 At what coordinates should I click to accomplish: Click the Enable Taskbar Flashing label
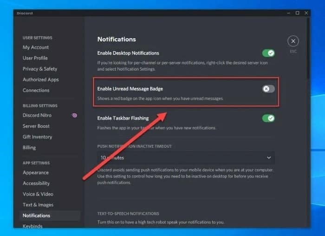point(123,118)
